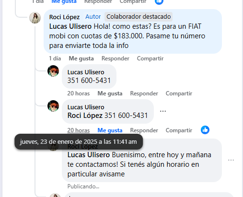Open Roci López's profile picture avatar
The height and width of the screenshot is (197, 243).
(x=35, y=18)
